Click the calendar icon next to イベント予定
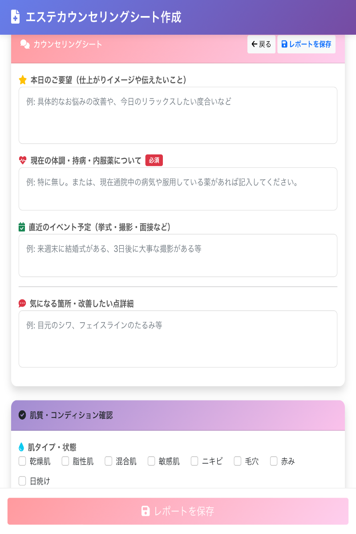The width and height of the screenshot is (356, 534). tap(22, 227)
